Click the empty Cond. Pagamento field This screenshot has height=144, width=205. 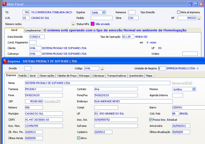(x=33, y=42)
